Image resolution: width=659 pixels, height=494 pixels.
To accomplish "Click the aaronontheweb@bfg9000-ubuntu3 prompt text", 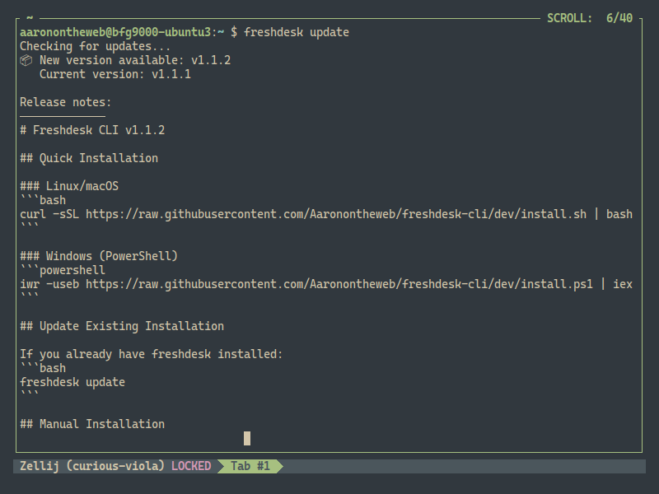I will [x=115, y=32].
